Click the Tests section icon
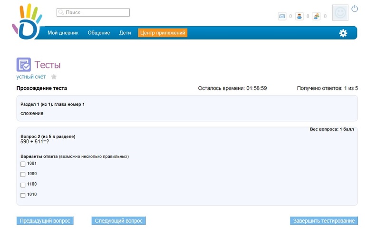 pos(24,65)
